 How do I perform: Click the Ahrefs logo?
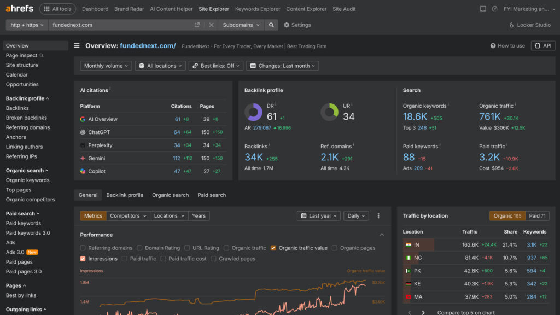point(19,9)
